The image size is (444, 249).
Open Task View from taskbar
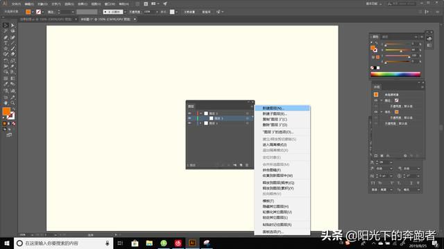point(120,243)
